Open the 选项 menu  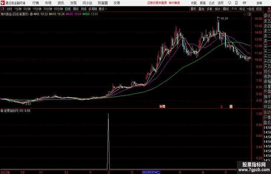point(220,3)
